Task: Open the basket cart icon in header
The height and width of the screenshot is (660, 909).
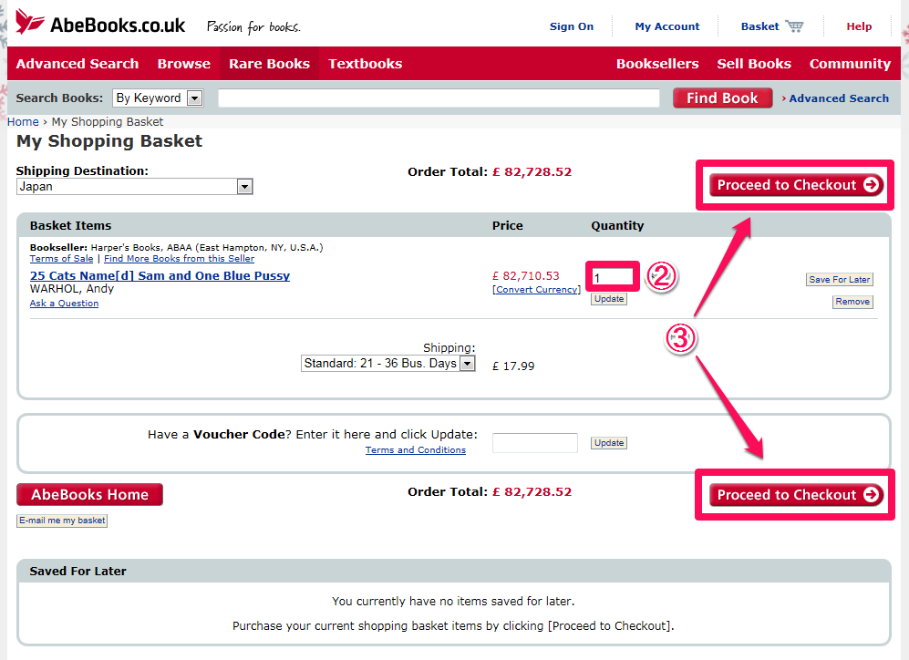Action: (794, 26)
